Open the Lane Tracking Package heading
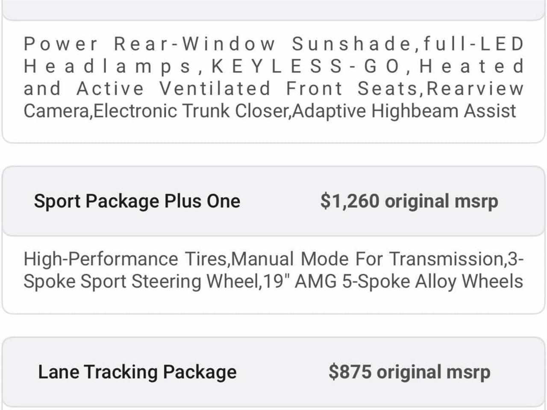Screen dimensions: 547x410 coord(137,372)
